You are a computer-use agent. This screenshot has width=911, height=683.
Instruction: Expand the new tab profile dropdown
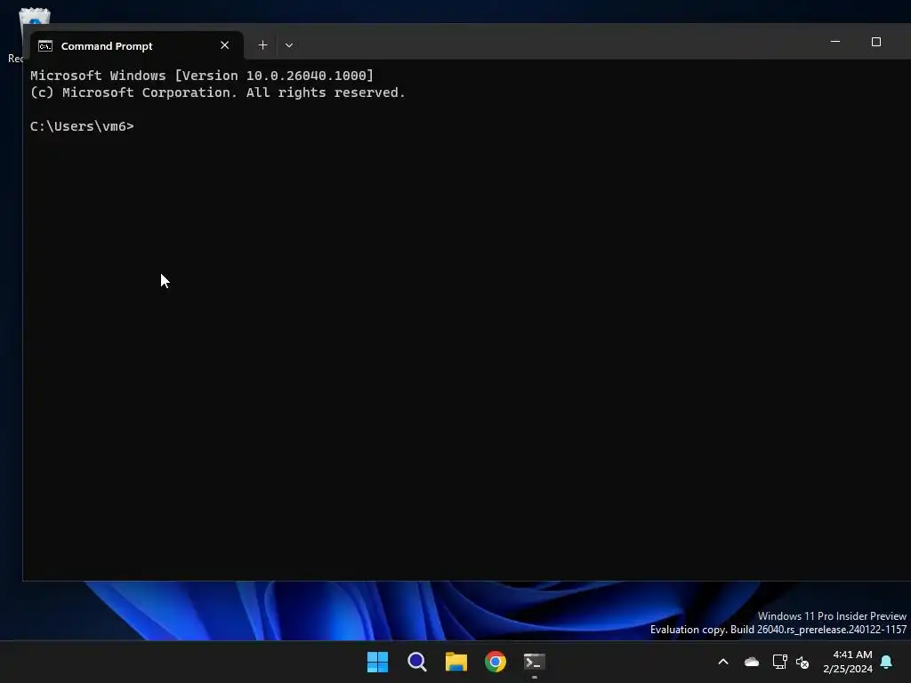pyautogui.click(x=289, y=45)
